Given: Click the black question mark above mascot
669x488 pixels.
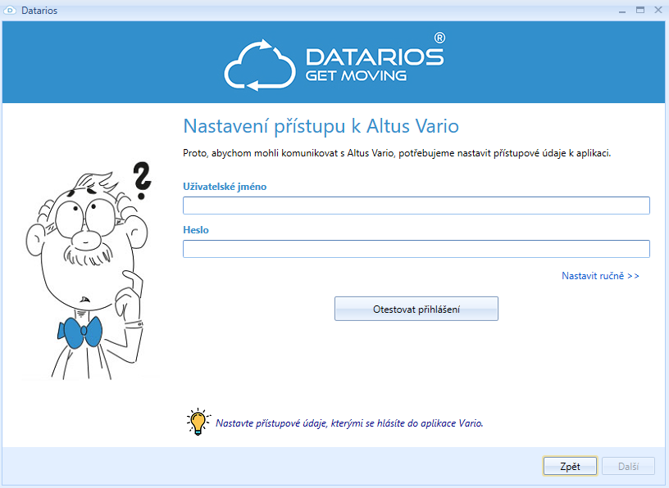Looking at the screenshot, I should tap(143, 181).
